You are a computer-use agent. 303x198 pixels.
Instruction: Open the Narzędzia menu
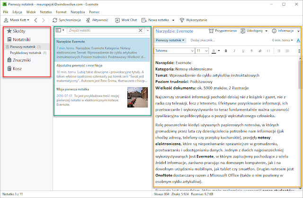[78, 12]
